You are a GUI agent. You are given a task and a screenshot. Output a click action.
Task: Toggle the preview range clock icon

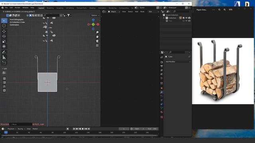(x=131, y=129)
